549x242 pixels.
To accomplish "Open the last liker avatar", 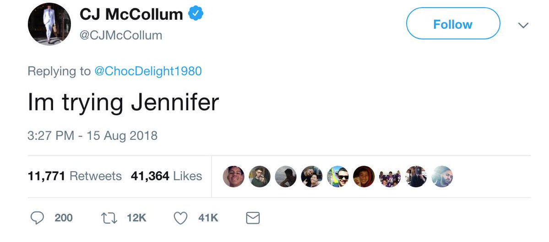I will (x=442, y=176).
